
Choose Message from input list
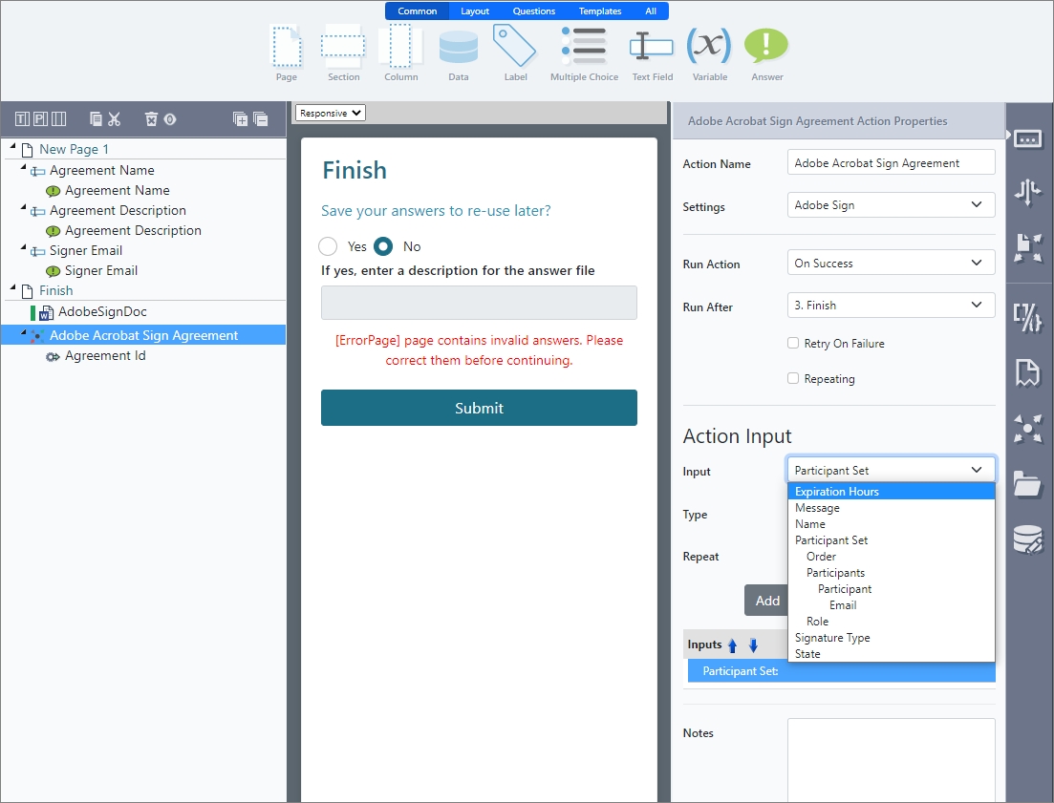click(891, 508)
